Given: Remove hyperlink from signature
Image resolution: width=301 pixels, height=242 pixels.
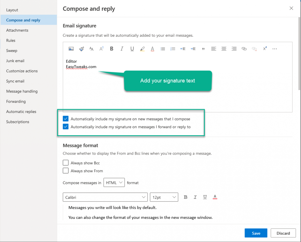Looking at the screenshot, I should click(254, 49).
